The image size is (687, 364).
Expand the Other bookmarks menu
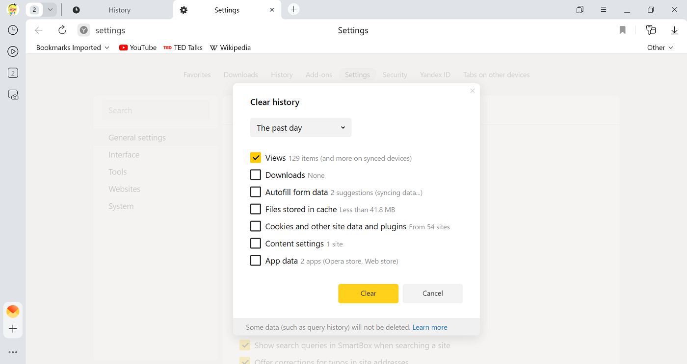click(x=660, y=48)
